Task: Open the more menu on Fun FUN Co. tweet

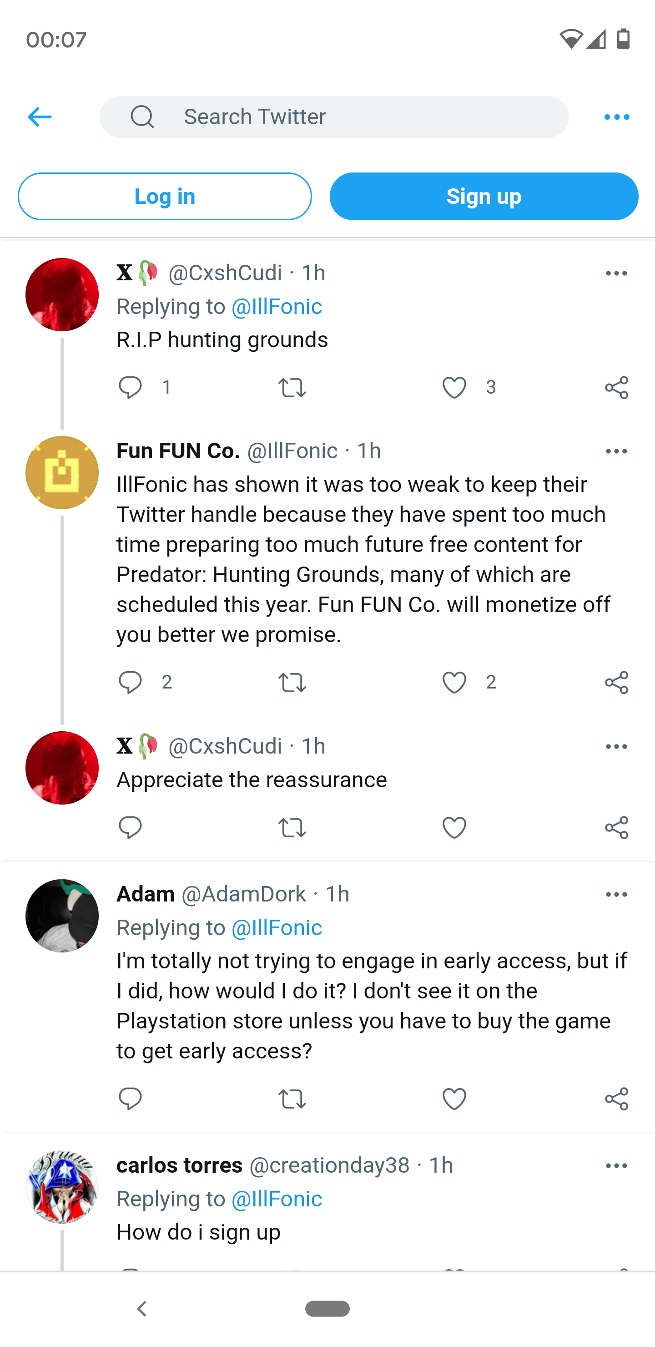Action: point(616,451)
